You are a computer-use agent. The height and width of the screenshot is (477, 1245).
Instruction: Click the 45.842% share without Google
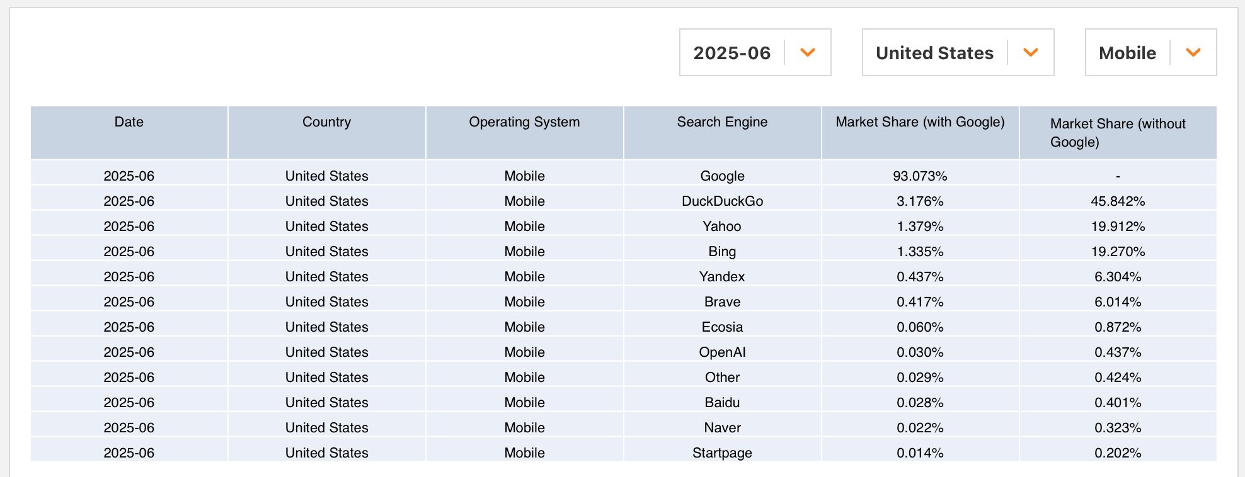coord(1118,201)
